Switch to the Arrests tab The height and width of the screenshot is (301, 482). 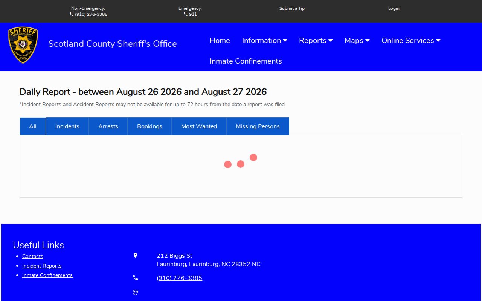(108, 126)
